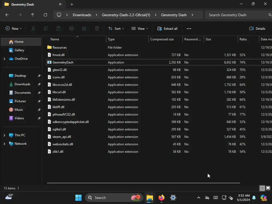Open the New dropdown menu
This screenshot has width=272, height=204.
point(14,29)
